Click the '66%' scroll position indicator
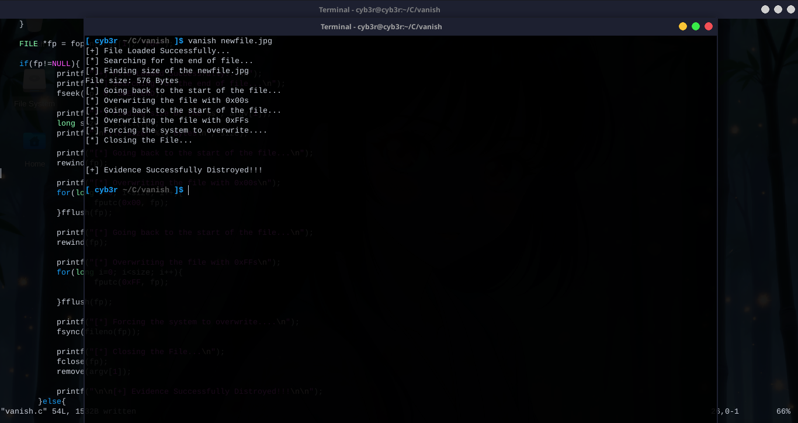This screenshot has width=798, height=423. tap(783, 411)
